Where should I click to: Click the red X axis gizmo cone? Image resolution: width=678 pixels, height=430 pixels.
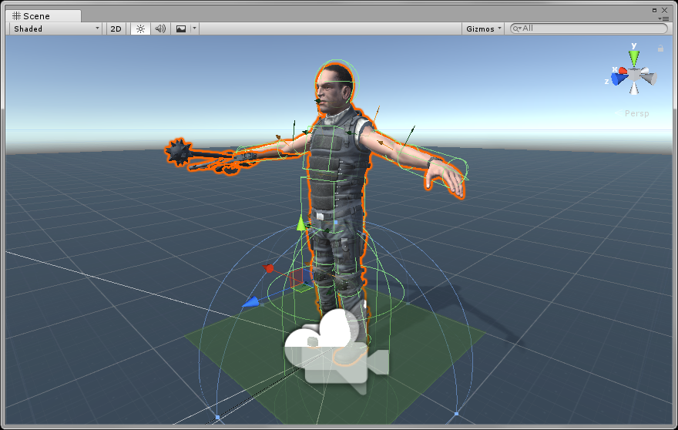(623, 71)
